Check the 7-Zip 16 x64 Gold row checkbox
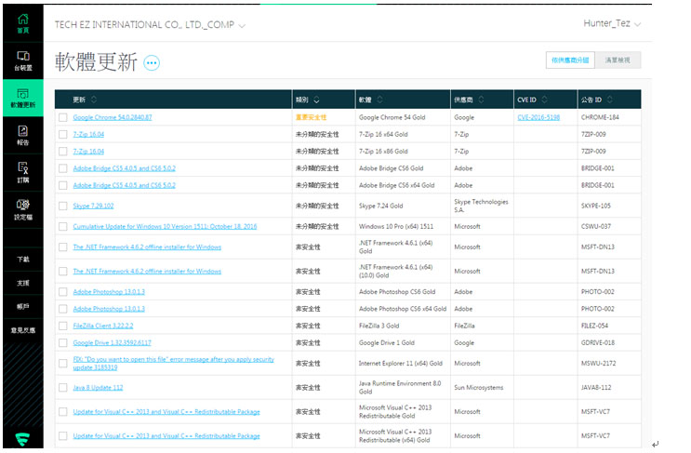The height and width of the screenshot is (453, 691). pos(63,134)
